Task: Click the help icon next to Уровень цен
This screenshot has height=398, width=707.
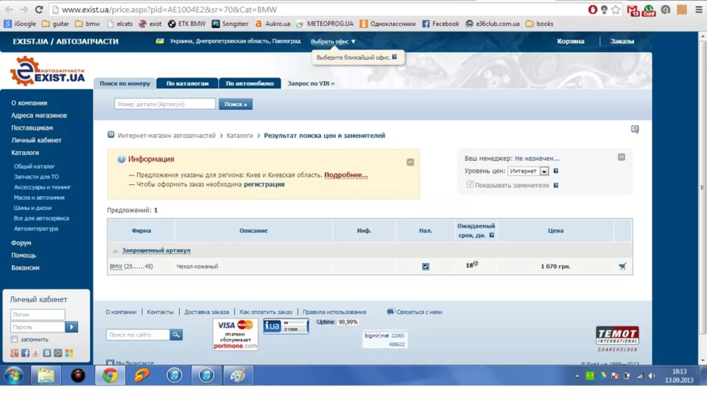Action: click(555, 171)
